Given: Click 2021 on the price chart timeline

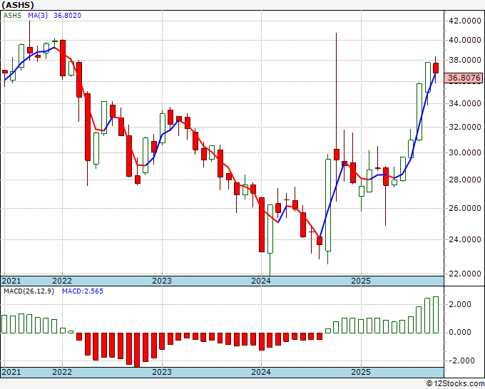Looking at the screenshot, I should [11, 281].
